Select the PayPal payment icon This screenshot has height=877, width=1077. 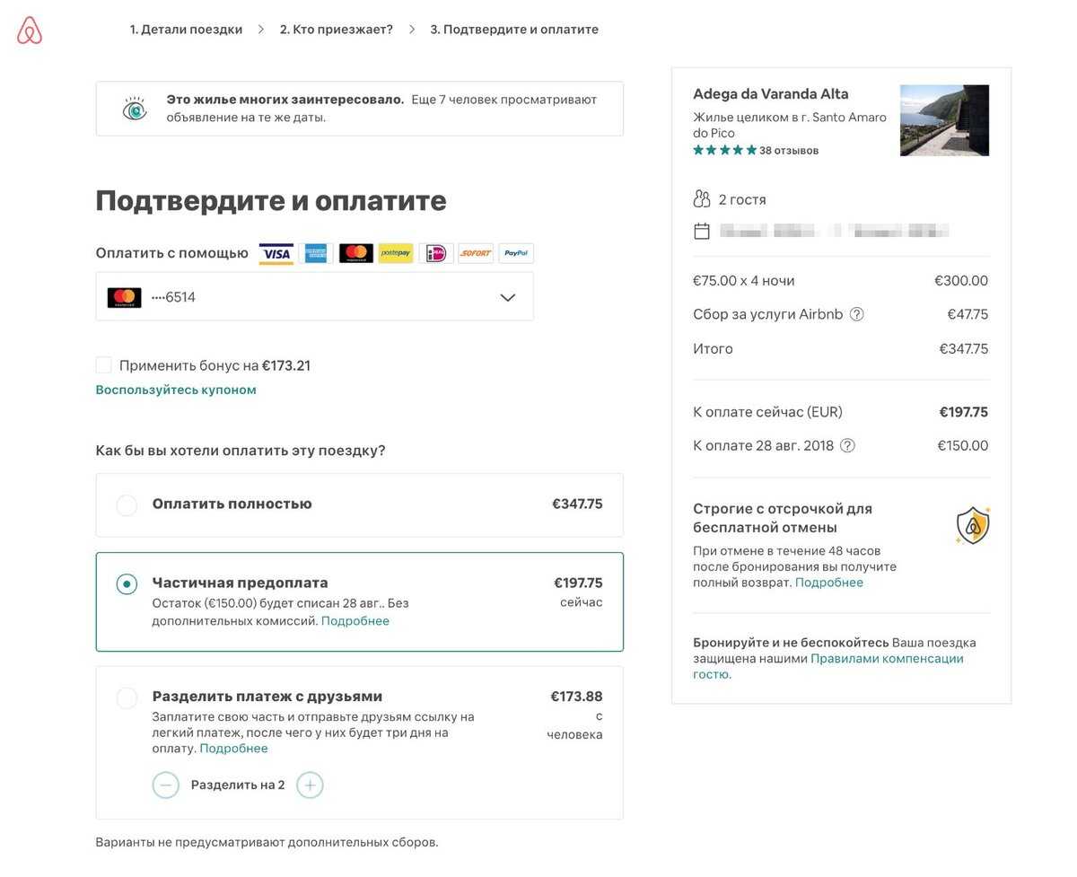515,253
